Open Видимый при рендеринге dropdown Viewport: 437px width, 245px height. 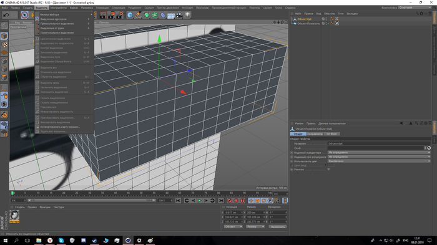379,156
